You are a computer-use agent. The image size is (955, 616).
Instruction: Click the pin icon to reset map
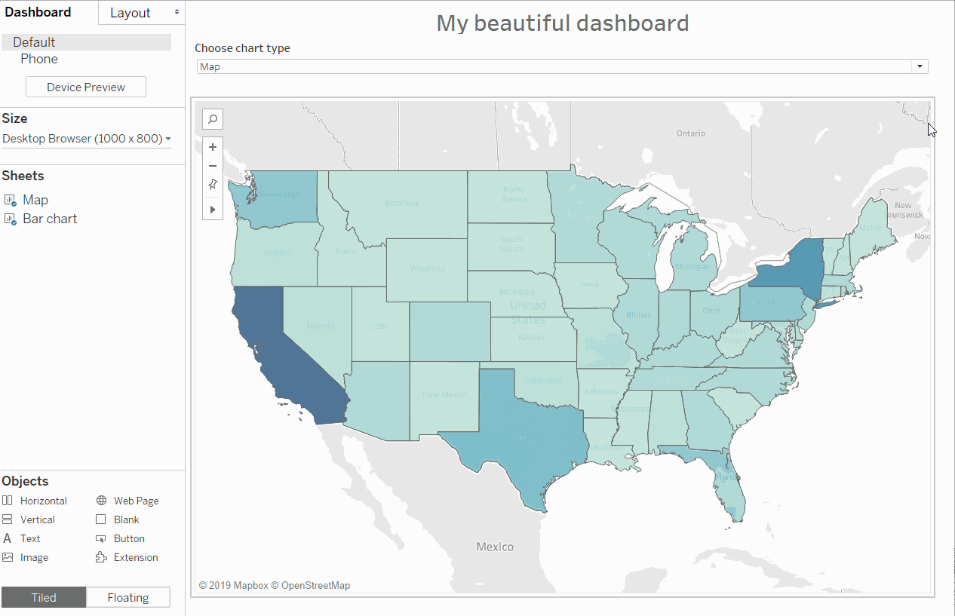click(213, 185)
